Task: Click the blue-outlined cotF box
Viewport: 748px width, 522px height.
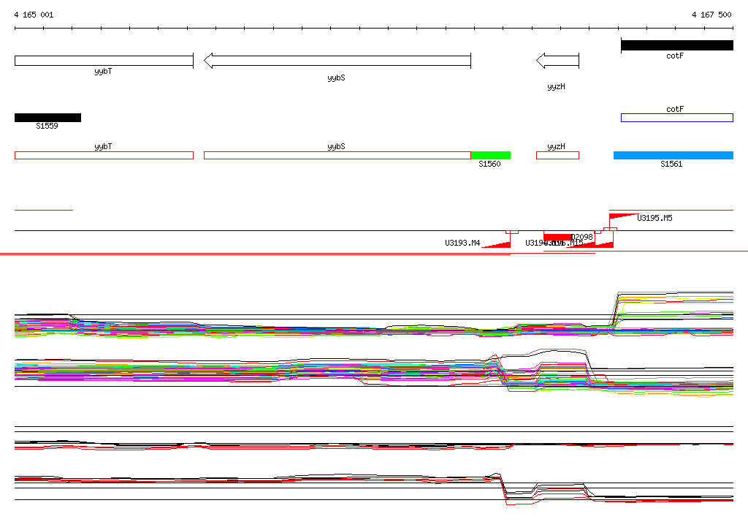Action: pos(676,118)
